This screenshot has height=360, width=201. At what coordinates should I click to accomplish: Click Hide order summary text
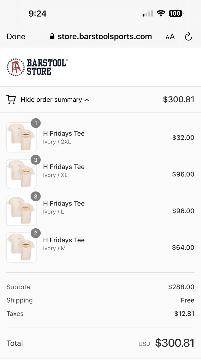(x=51, y=100)
